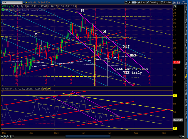Open chart settings wrench icon
Viewport: 188px width, 139px height.
point(129,2)
